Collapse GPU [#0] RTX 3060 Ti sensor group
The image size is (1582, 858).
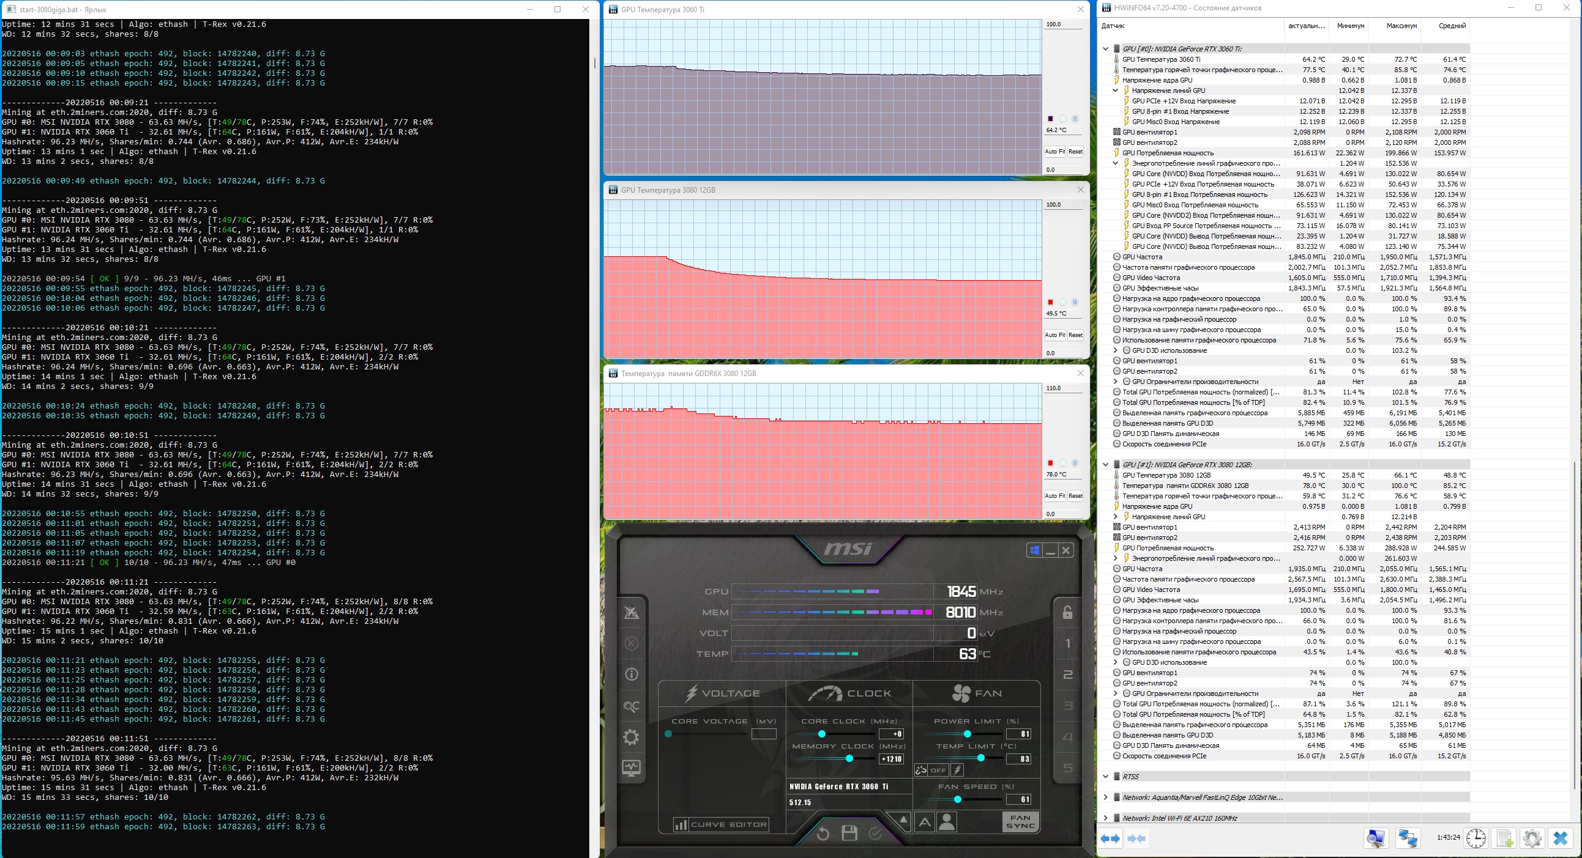(1105, 48)
